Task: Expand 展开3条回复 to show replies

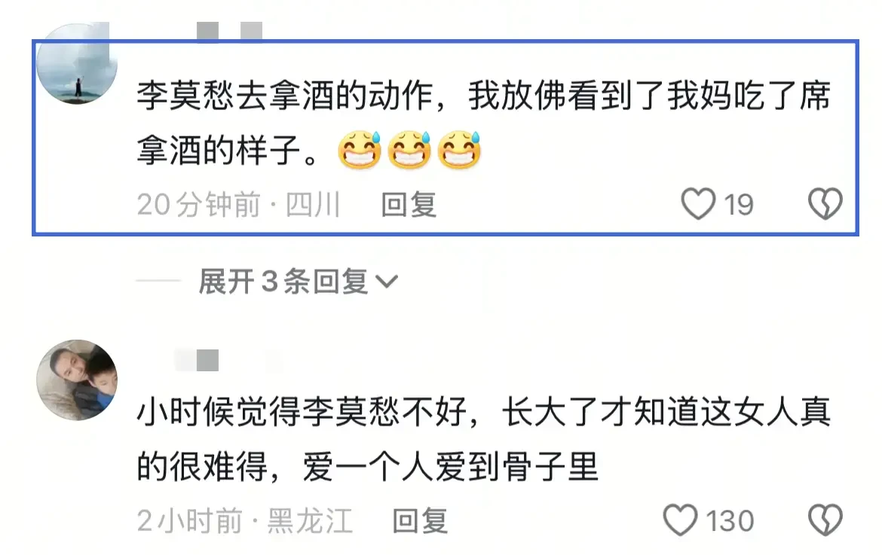Action: [x=298, y=281]
